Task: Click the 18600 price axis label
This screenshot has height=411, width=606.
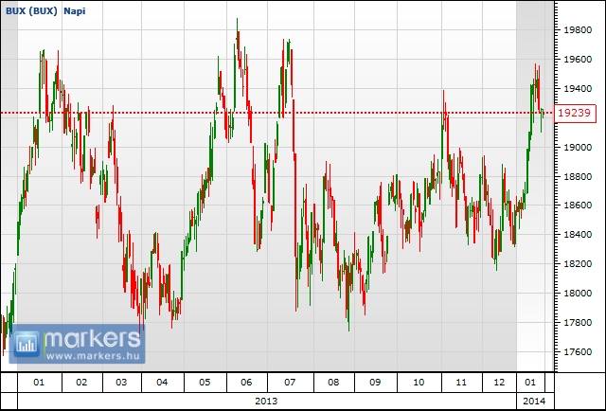Action: click(578, 205)
